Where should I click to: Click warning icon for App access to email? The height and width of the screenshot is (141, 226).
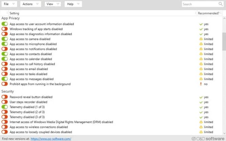(201, 69)
